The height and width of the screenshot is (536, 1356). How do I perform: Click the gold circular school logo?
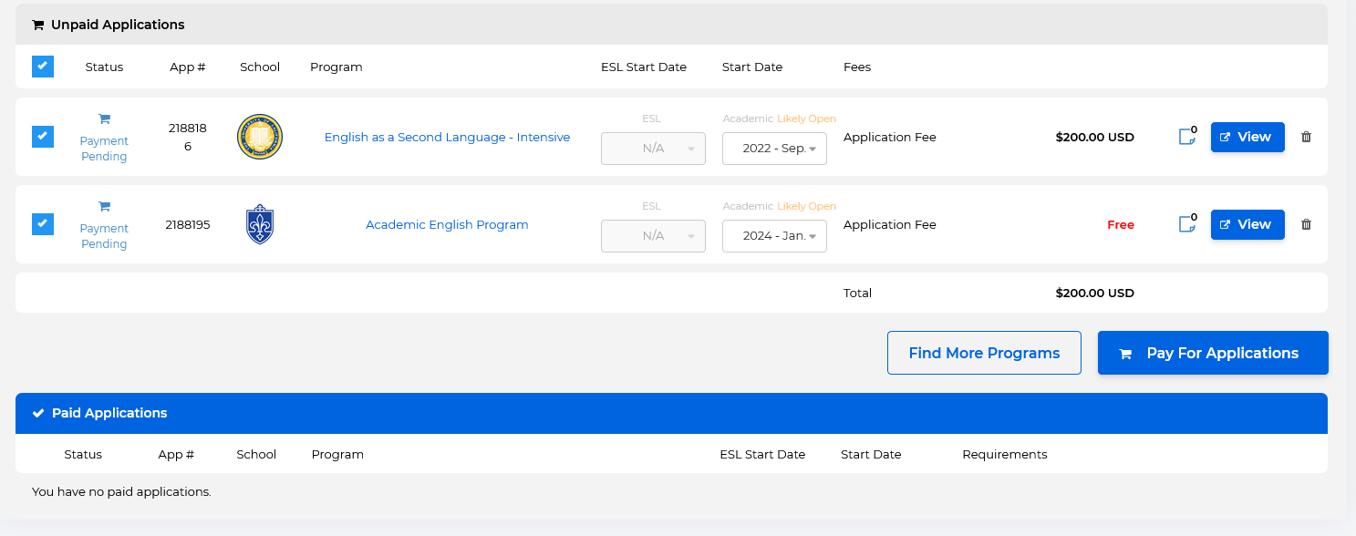[260, 137]
